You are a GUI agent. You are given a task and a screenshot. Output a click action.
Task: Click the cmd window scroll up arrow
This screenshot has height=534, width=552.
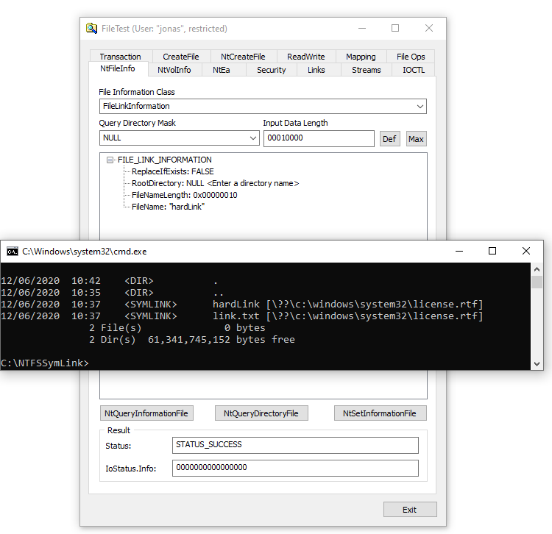point(537,269)
